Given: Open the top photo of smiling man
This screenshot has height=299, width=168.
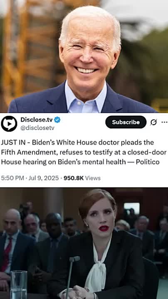Looking at the screenshot, I should [x=84, y=56].
